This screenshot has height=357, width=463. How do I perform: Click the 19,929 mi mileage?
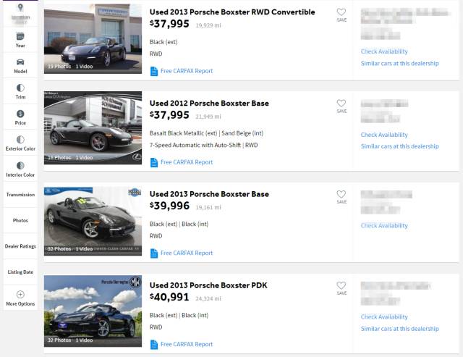[208, 26]
